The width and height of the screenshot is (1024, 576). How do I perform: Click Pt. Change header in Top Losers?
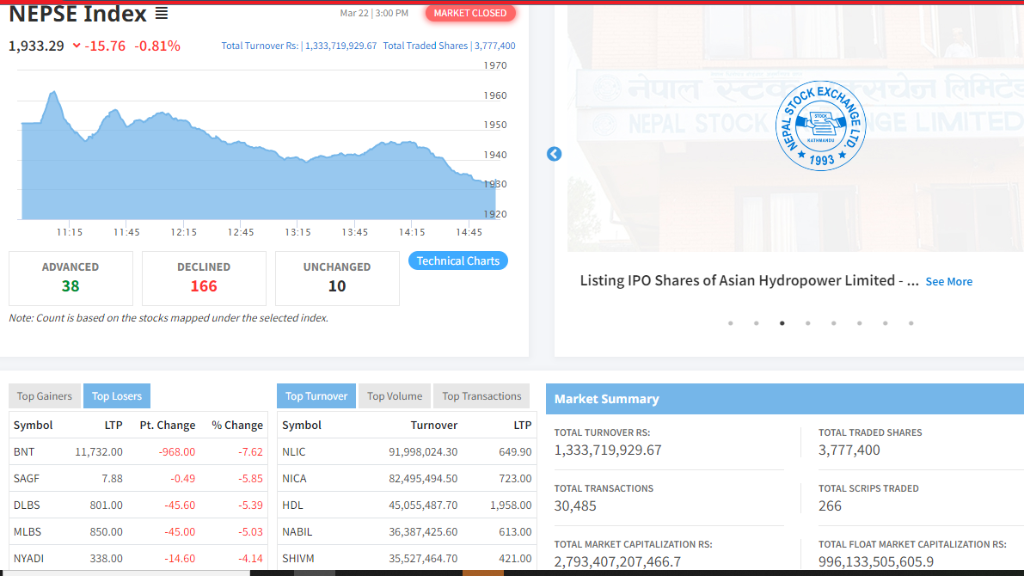[x=167, y=426]
